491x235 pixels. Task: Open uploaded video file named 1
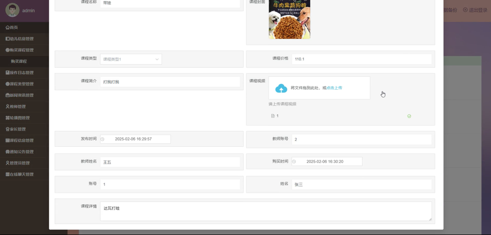pyautogui.click(x=278, y=116)
